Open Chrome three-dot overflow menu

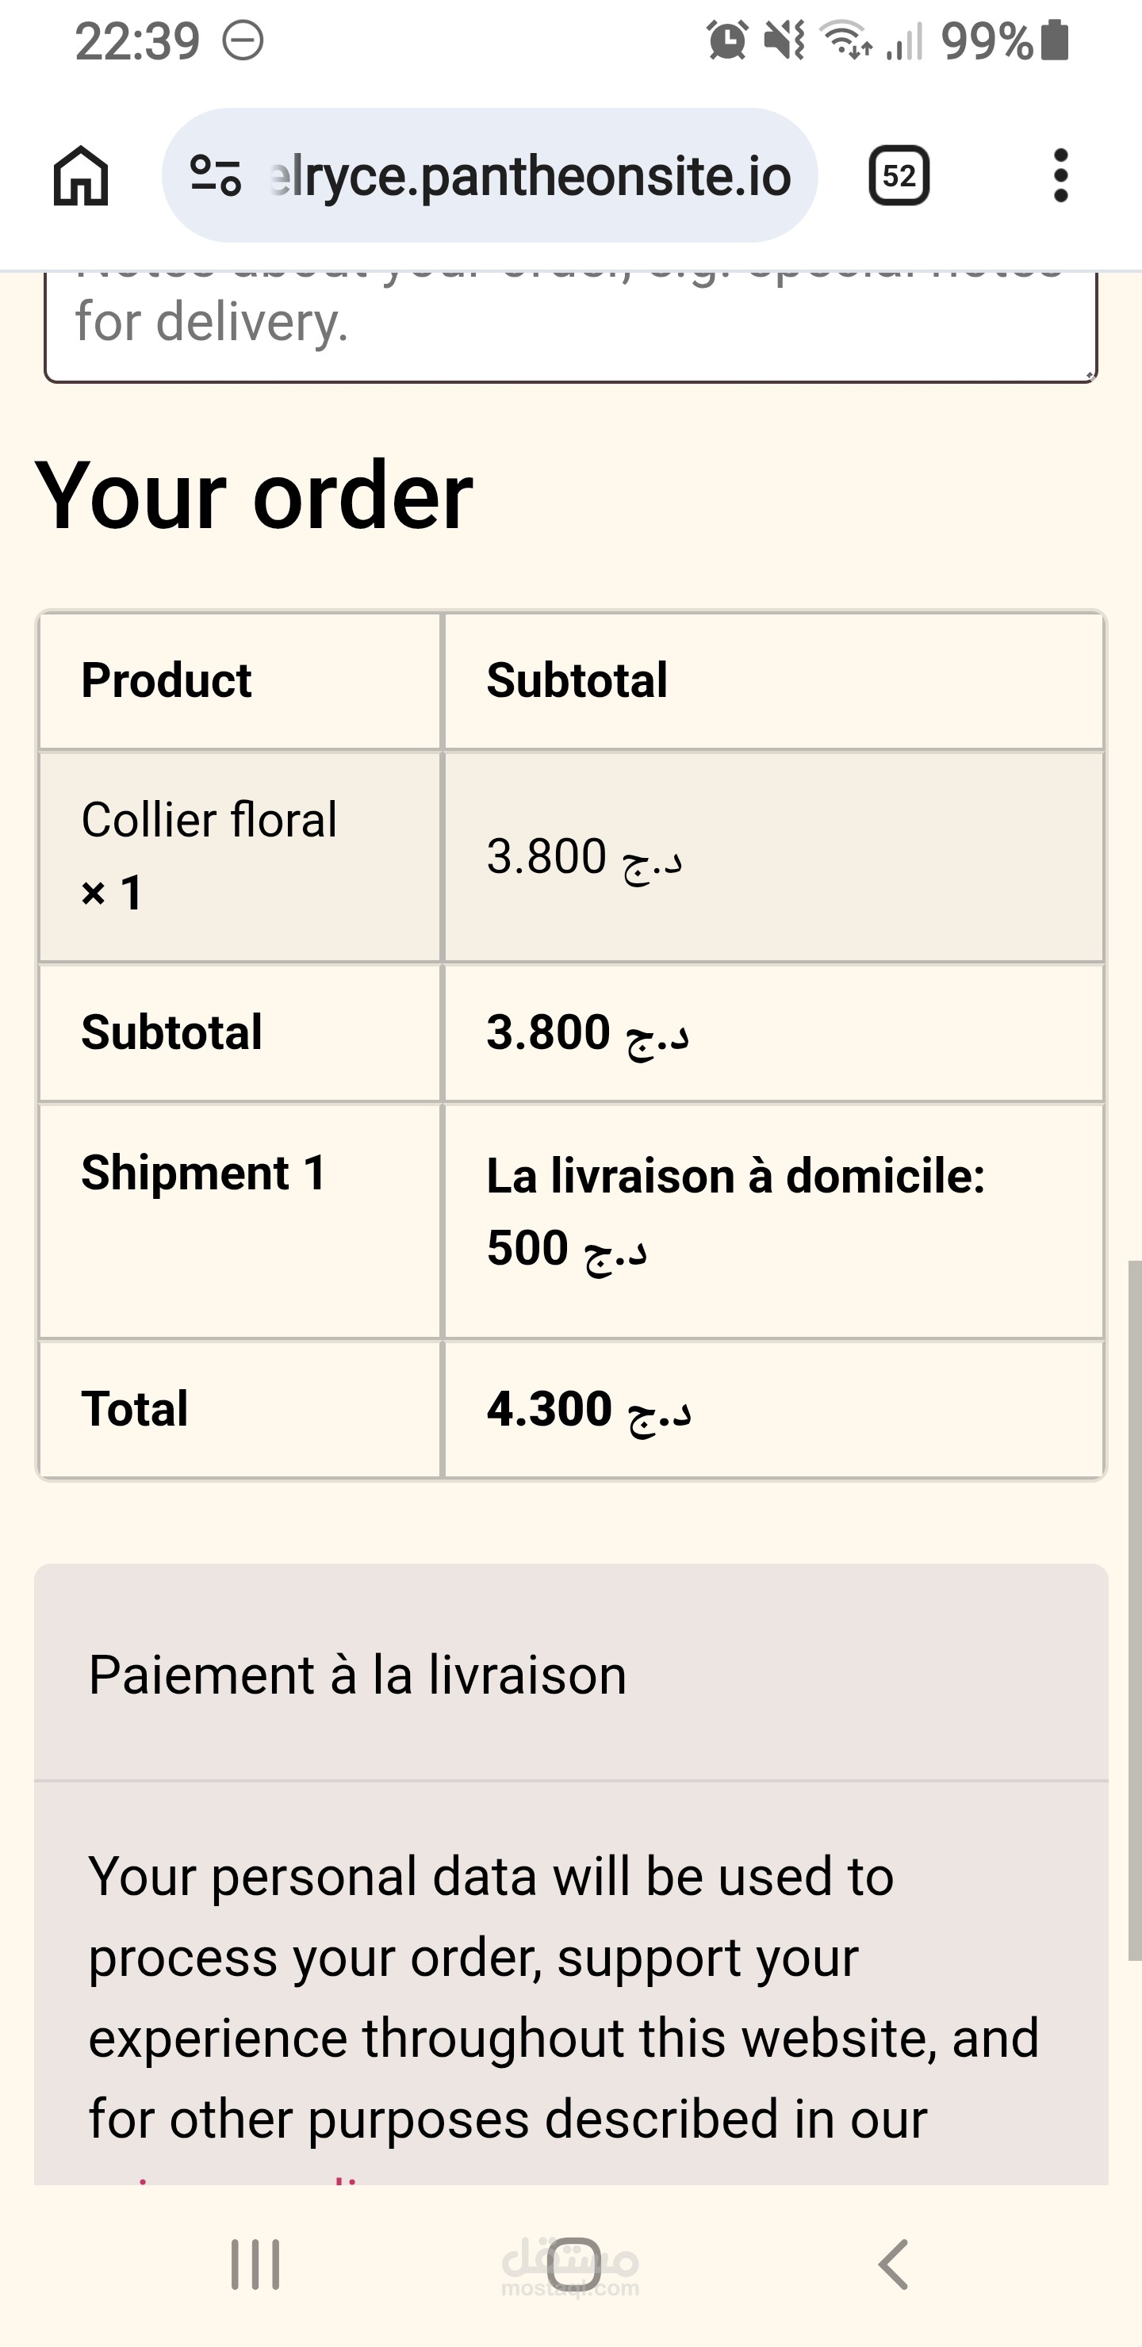1060,176
